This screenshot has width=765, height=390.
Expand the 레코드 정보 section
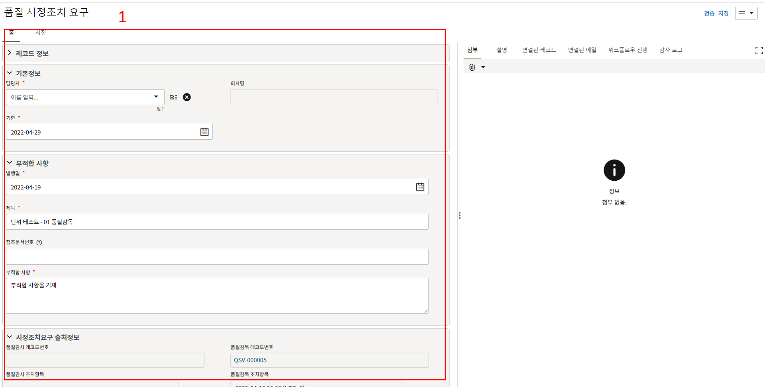(x=10, y=53)
